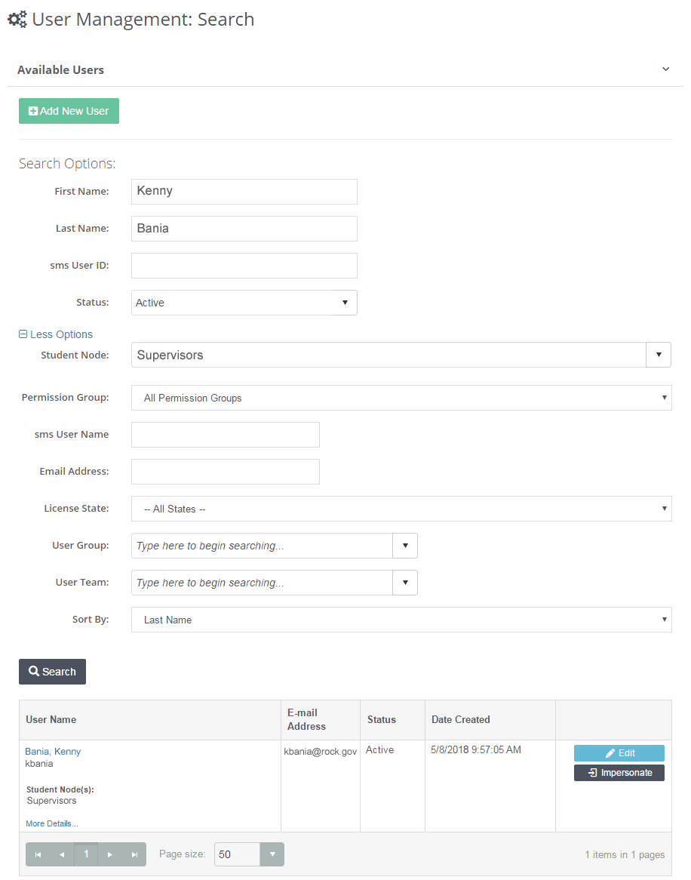Open the License State dropdown
Screen dimensions: 691x880
click(663, 508)
